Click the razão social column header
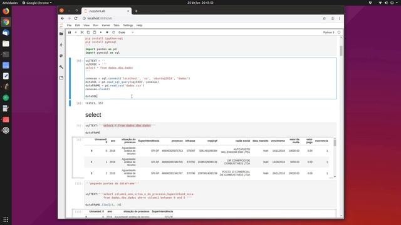The image size is (401, 225). (242, 141)
